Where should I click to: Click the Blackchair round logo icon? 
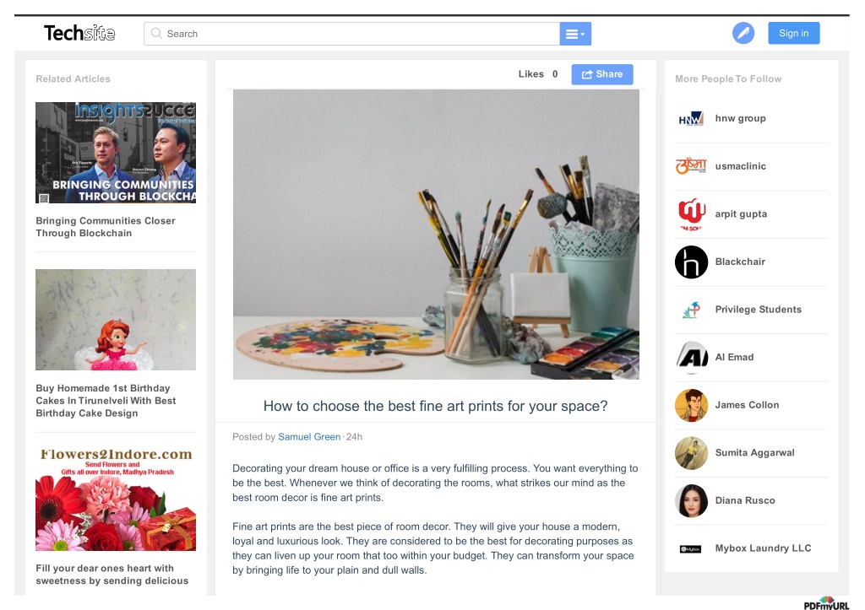coord(691,262)
